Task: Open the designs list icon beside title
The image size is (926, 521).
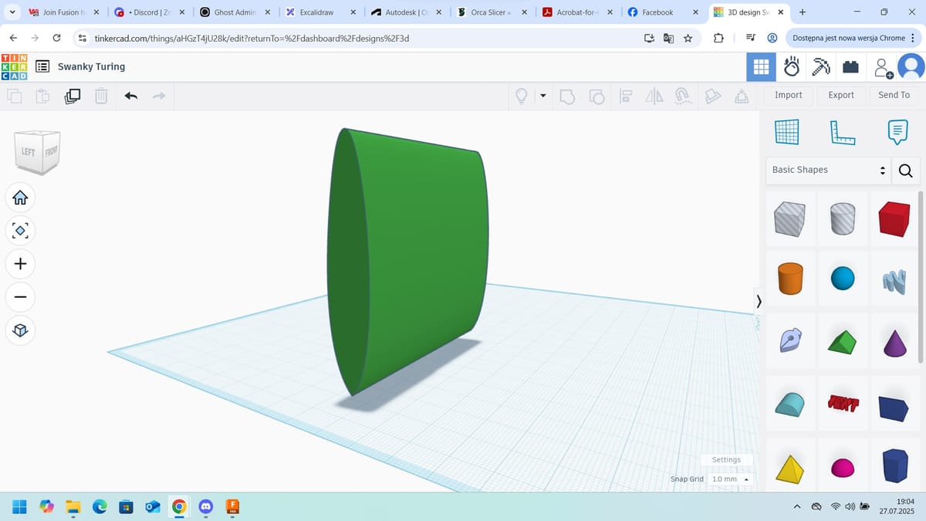Action: (42, 67)
